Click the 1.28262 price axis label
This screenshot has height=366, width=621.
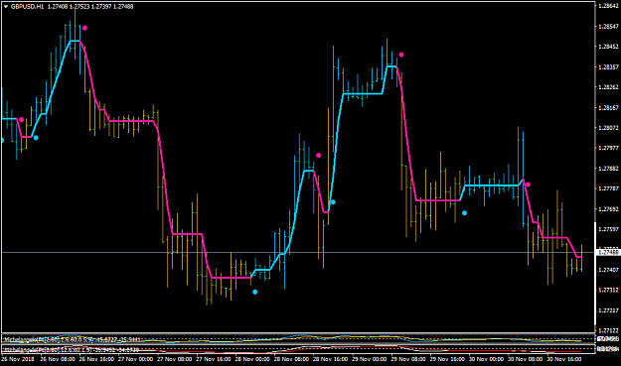pyautogui.click(x=608, y=87)
